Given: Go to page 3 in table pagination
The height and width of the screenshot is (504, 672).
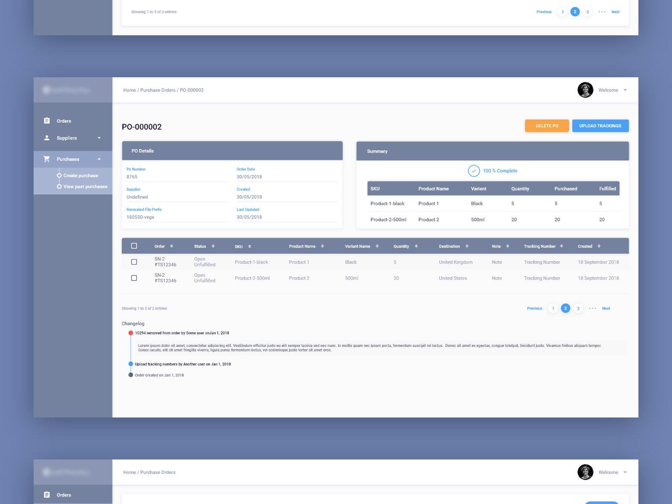Looking at the screenshot, I should pos(578,308).
